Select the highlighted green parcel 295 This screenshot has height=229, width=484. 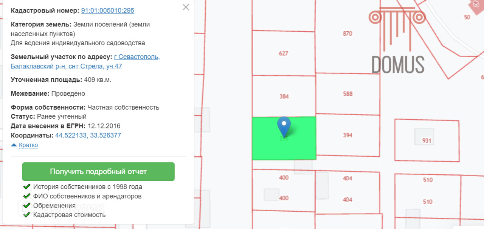point(284,138)
